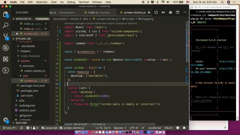Open the GitLens view in activity bar
The width and height of the screenshot is (240, 135).
pos(6,70)
